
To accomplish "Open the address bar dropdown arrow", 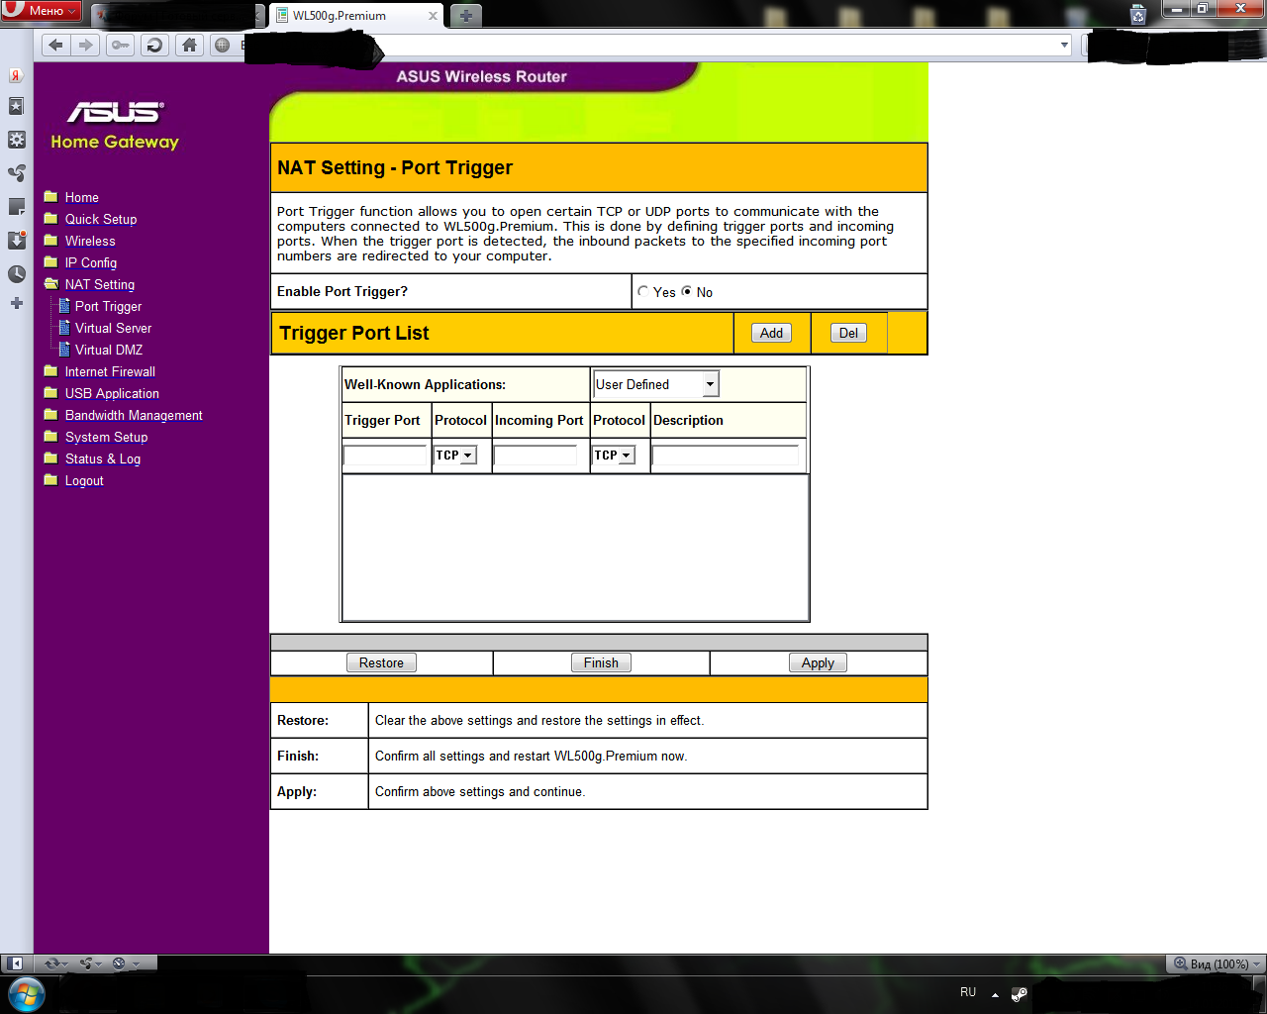I will tap(1064, 45).
